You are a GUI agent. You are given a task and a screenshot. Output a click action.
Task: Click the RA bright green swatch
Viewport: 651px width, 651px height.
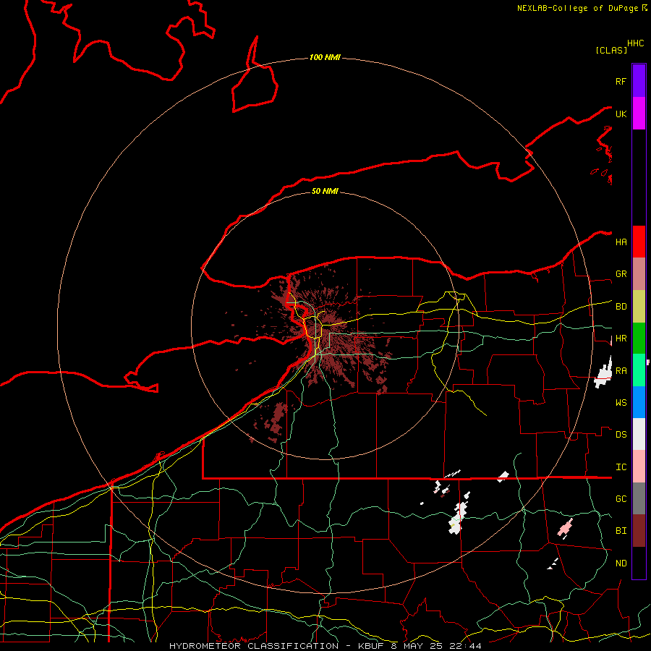pos(639,370)
